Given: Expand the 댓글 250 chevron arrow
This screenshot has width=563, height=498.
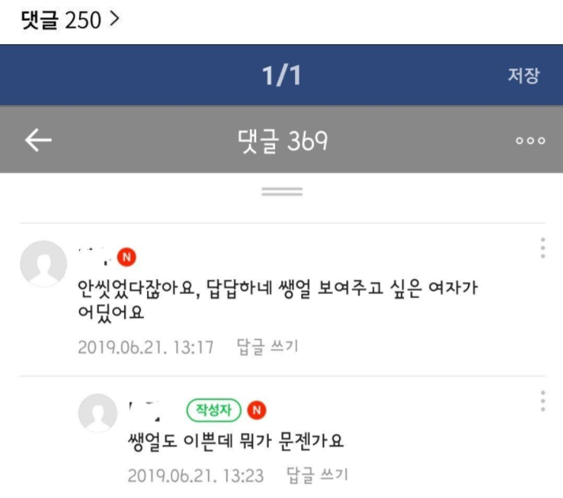Looking at the screenshot, I should point(114,19).
